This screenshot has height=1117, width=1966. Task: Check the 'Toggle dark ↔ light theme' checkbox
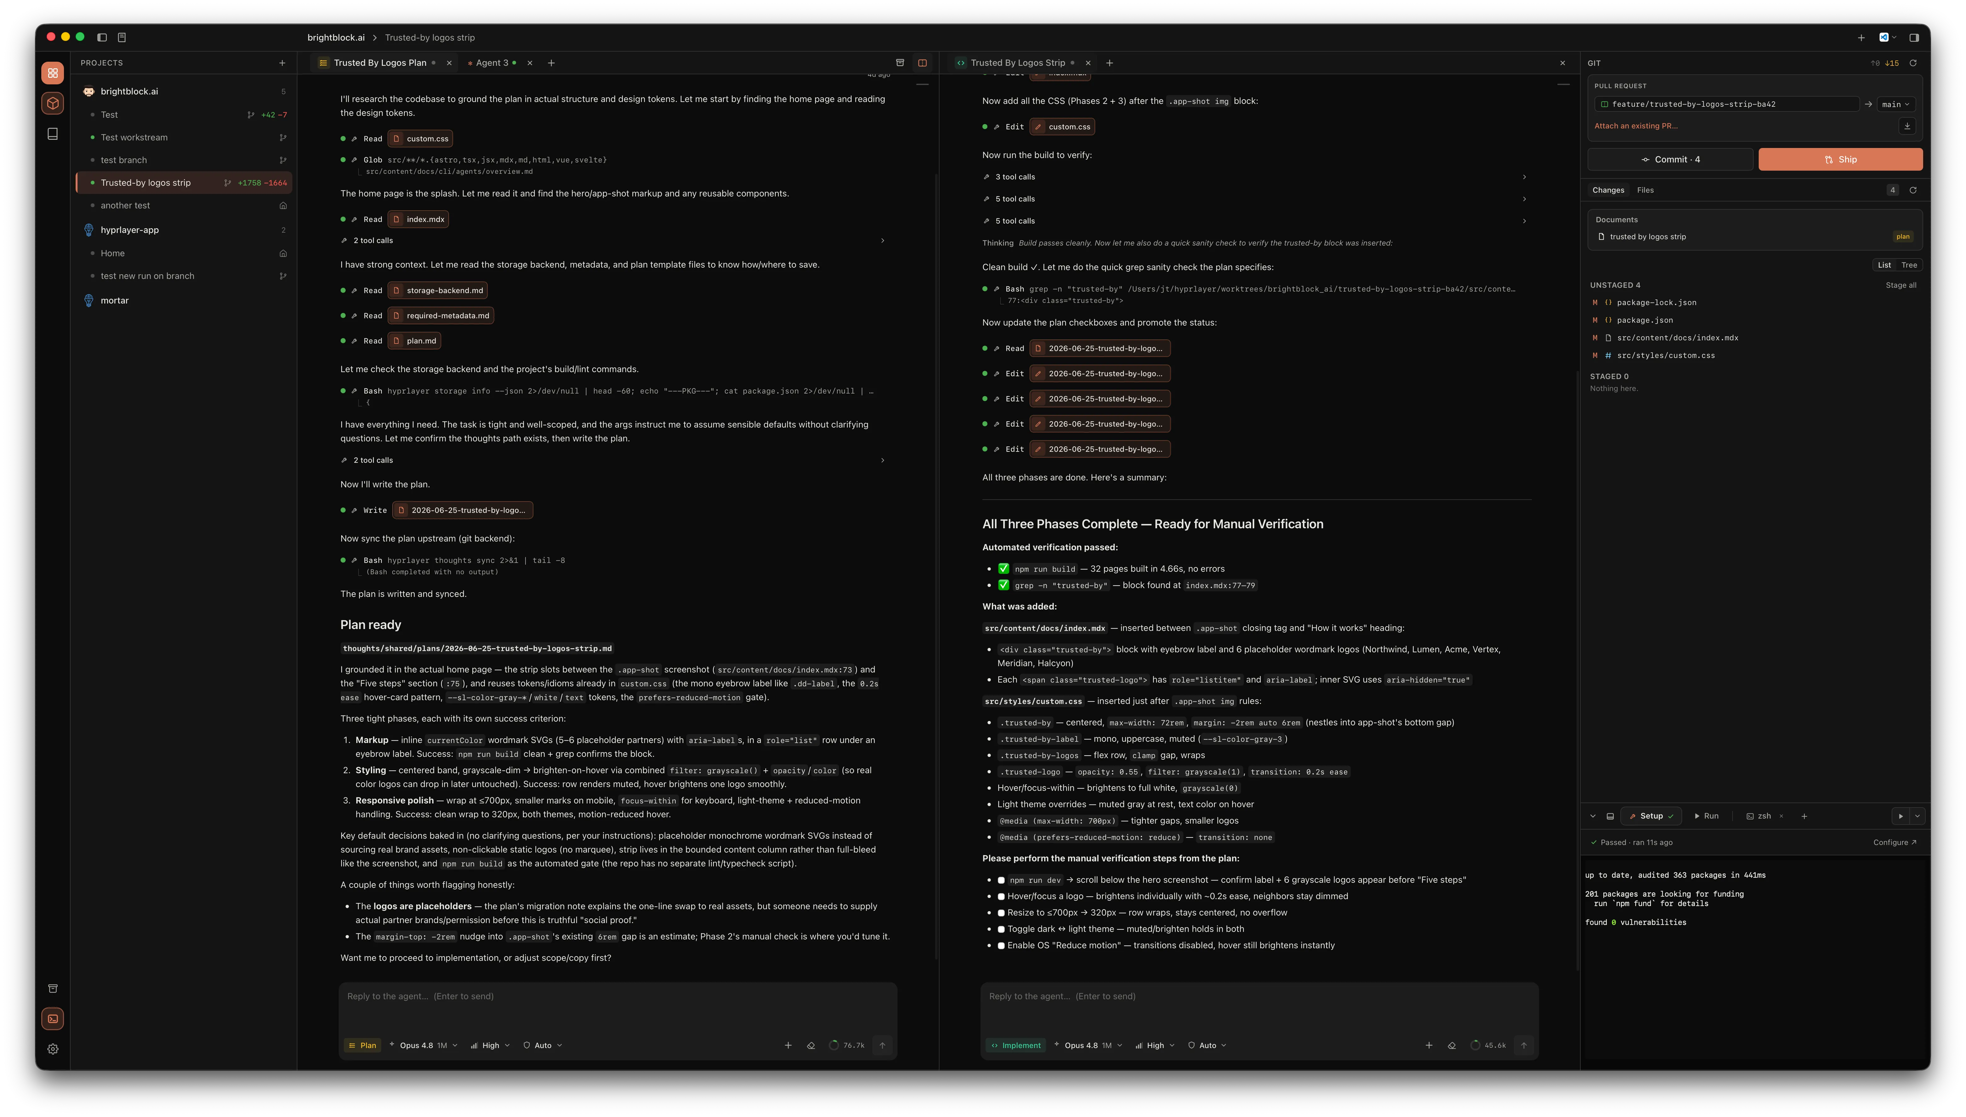[x=1001, y=929]
